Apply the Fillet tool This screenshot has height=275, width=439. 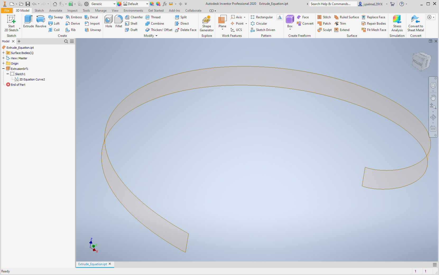point(119,21)
